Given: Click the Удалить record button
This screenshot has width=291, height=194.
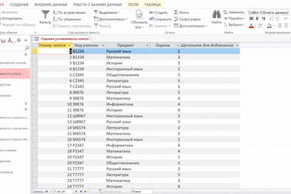Looking at the screenshot, I should tap(160, 26).
